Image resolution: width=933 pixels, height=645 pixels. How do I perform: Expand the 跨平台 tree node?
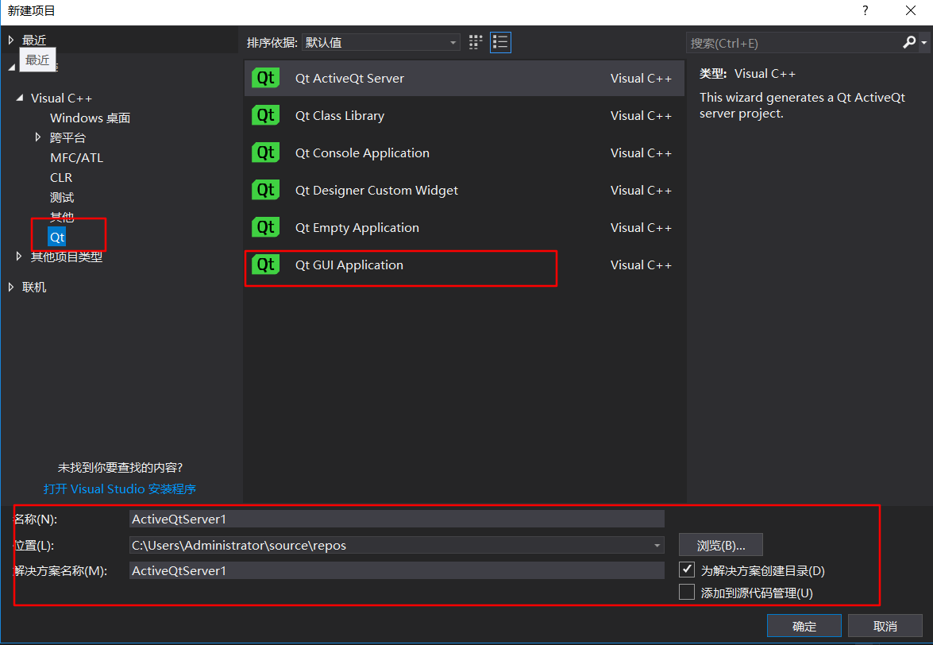(x=38, y=137)
